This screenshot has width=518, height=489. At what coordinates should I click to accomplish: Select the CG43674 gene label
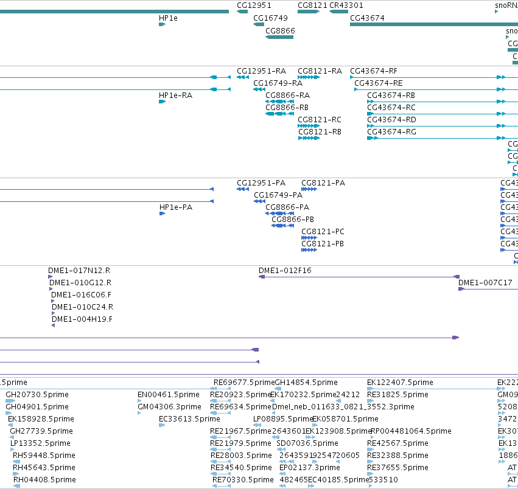coord(367,18)
